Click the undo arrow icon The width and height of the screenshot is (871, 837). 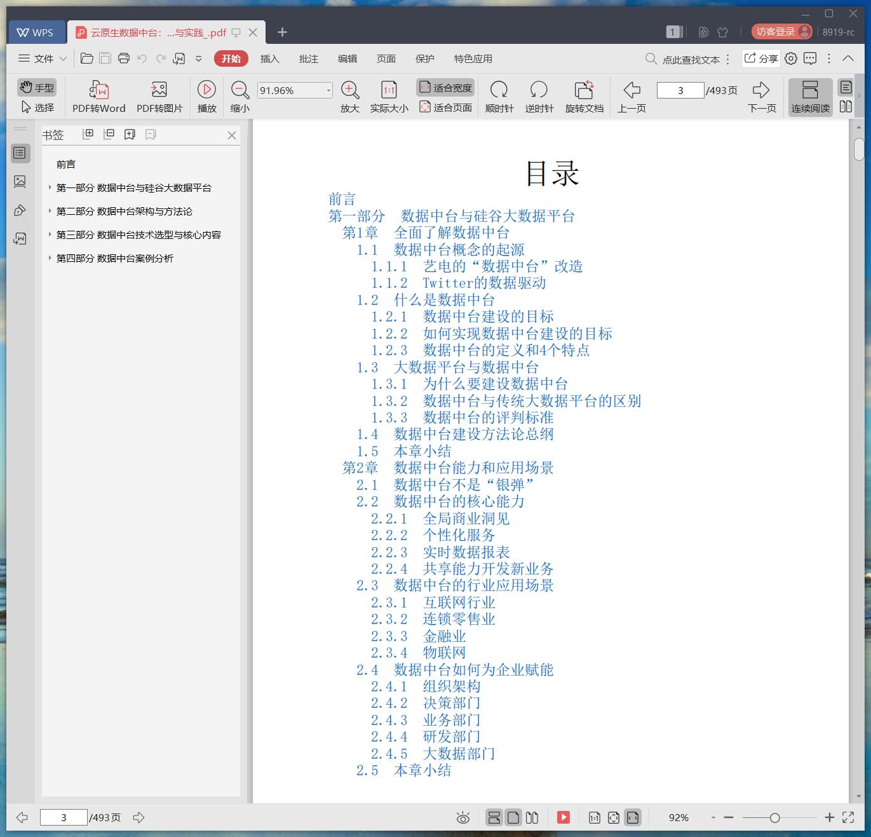pyautogui.click(x=142, y=58)
